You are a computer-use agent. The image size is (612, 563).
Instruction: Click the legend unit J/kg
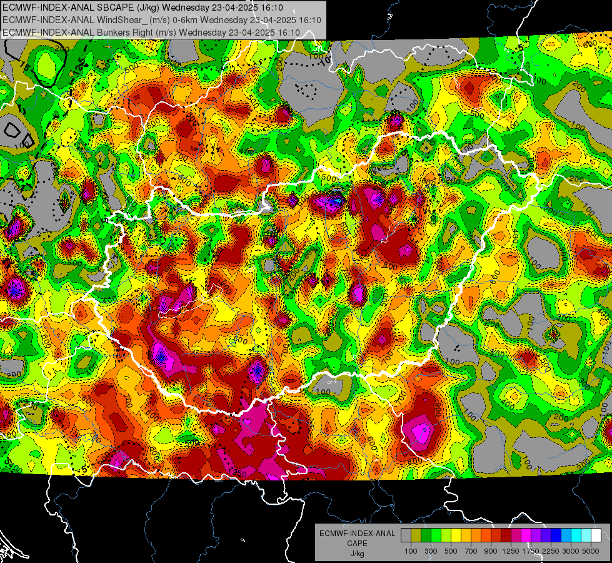coord(357,554)
